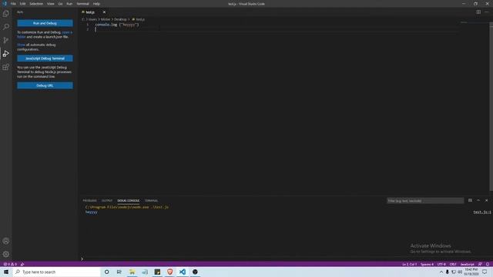
Task: Open Cortana circle icon on taskbar
Action: tap(106, 272)
